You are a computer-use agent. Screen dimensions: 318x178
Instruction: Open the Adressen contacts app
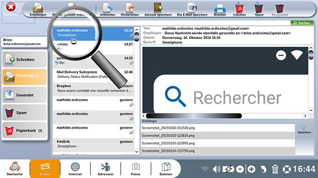coord(106,169)
